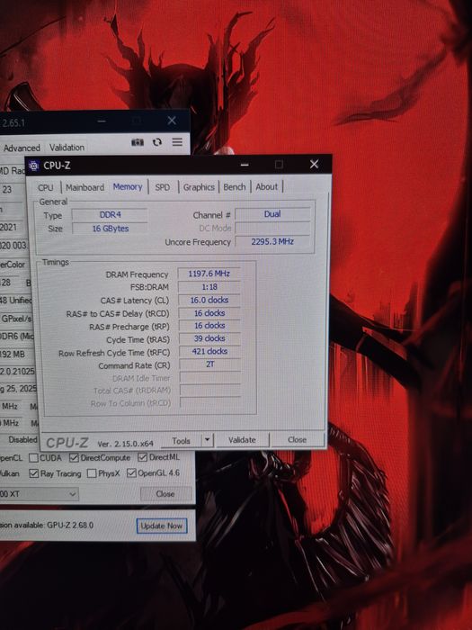Close the CPU-Z window with X

pos(315,164)
